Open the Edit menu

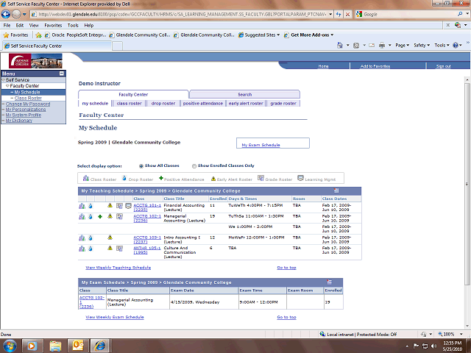coord(20,25)
